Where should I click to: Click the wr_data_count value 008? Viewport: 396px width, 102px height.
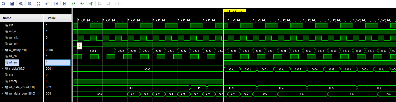click(48, 94)
